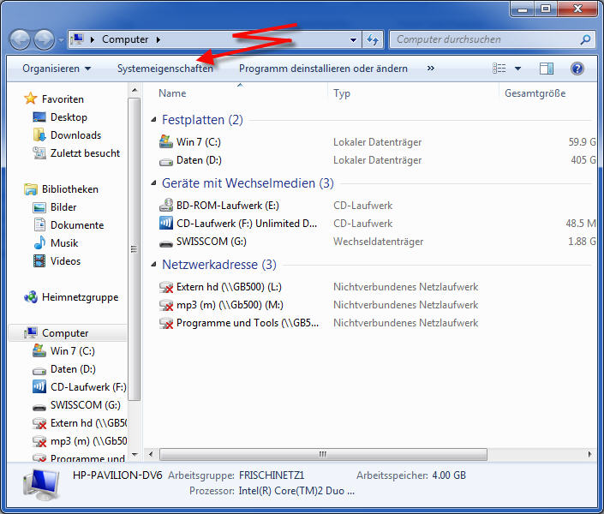
Task: Click the Back navigation arrow button
Action: pos(20,39)
